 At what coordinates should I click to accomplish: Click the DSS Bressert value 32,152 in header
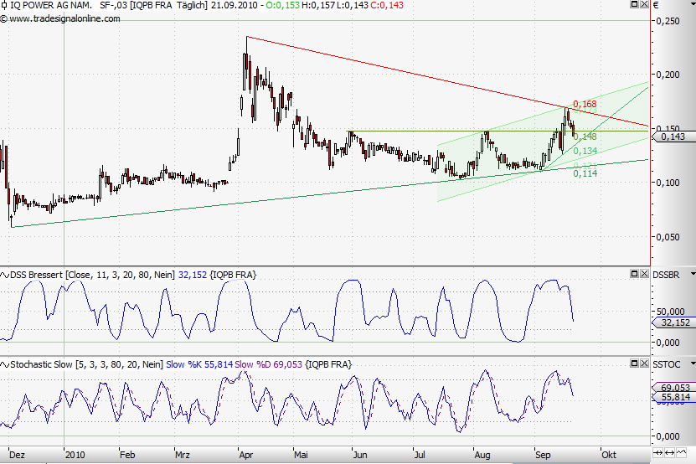click(193, 275)
